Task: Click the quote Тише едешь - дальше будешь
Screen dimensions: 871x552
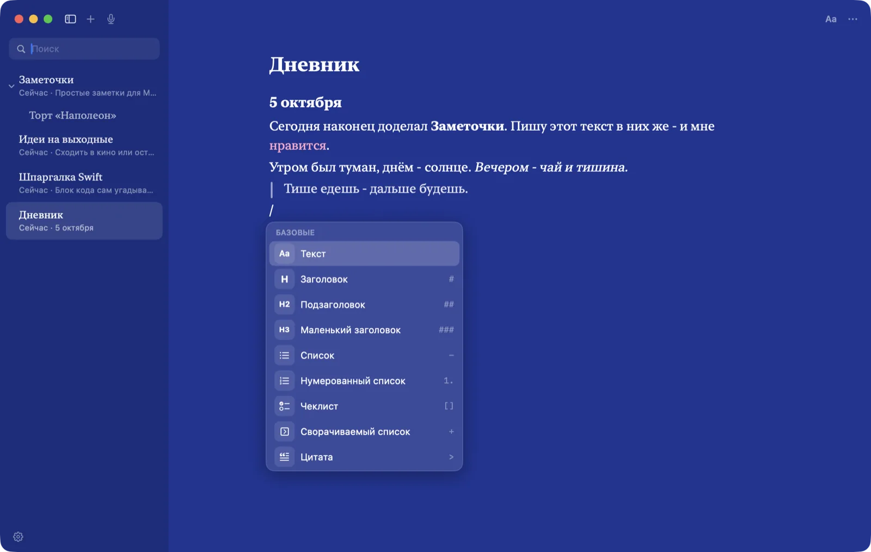Action: (376, 189)
